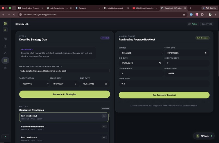The height and width of the screenshot is (143, 219).
Task: Open calendar icon for 20/07/2026 date
Action: tap(160, 63)
